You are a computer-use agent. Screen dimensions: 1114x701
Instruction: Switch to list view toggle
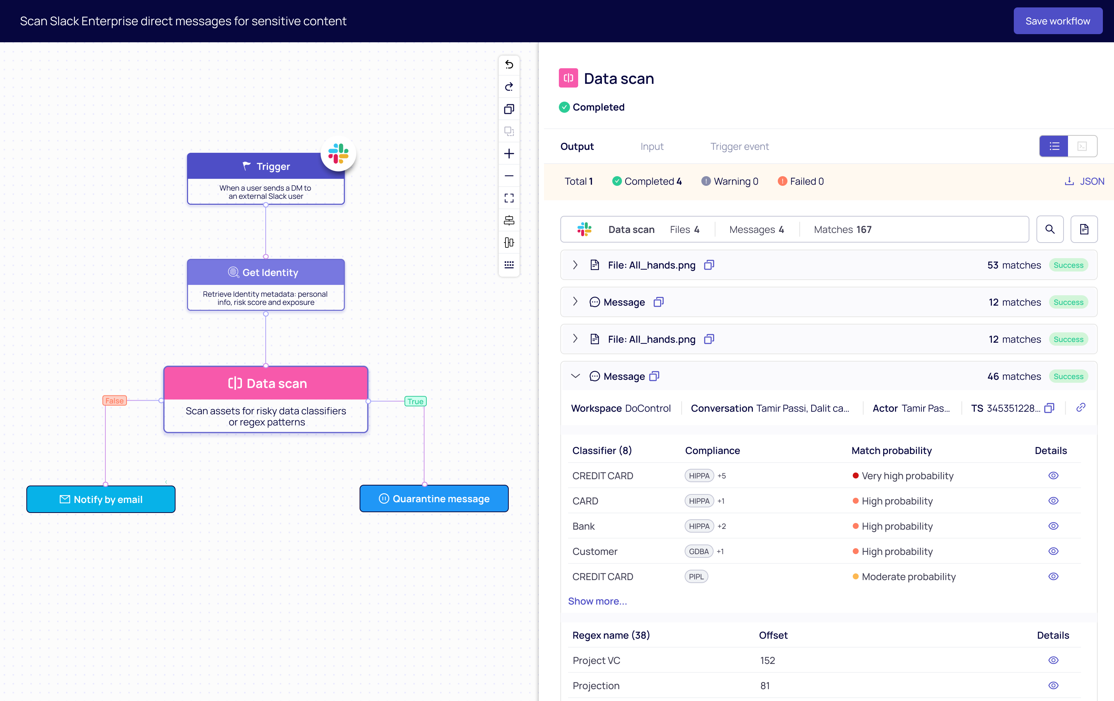pyautogui.click(x=1054, y=146)
